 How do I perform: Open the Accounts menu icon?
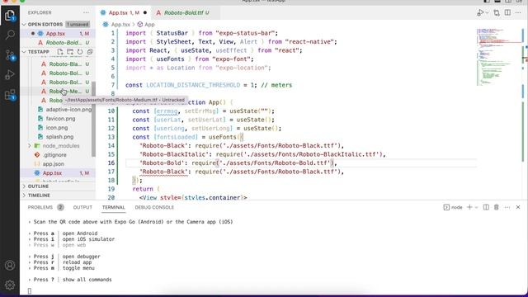coord(10,266)
